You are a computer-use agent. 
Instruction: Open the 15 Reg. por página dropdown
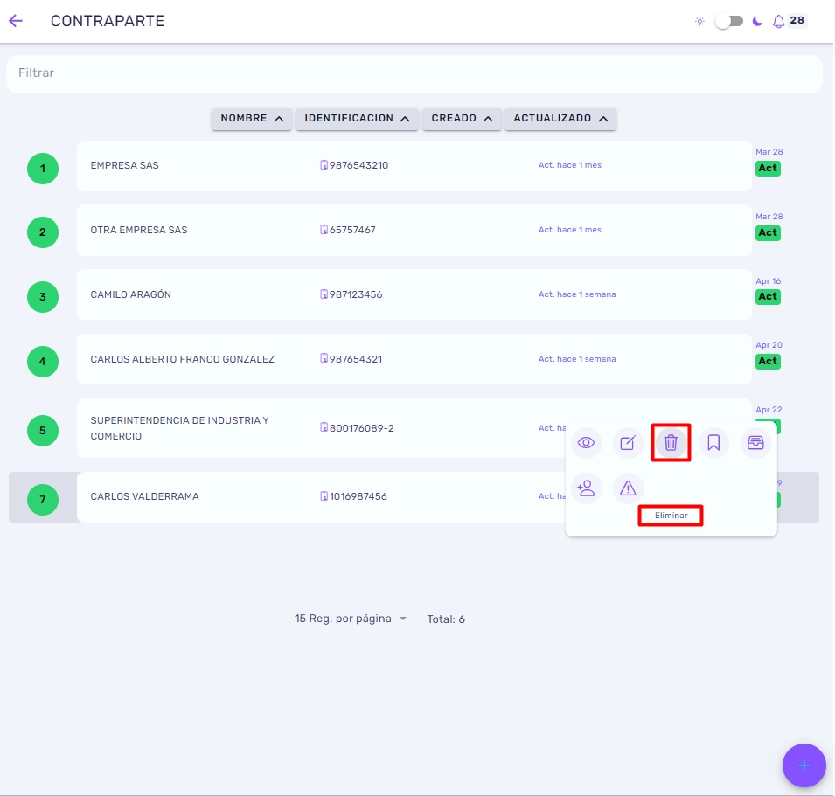(x=351, y=619)
